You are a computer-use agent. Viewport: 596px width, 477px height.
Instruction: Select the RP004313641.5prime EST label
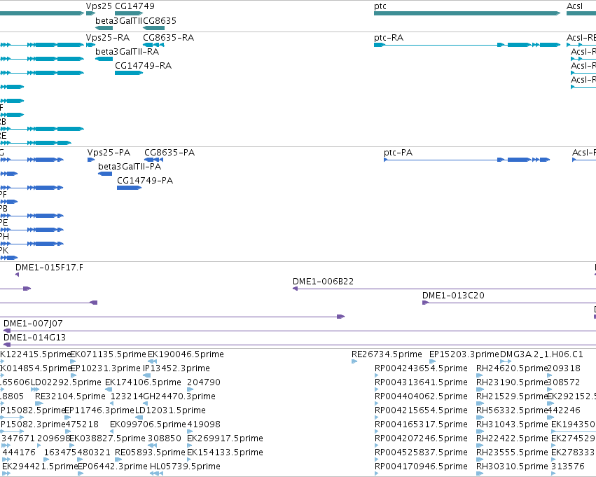(421, 382)
